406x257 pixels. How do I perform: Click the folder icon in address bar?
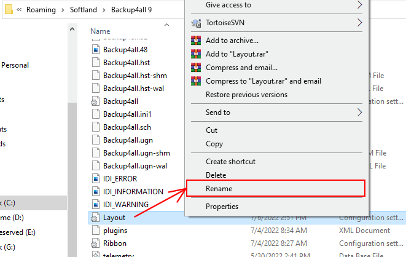click(9, 10)
